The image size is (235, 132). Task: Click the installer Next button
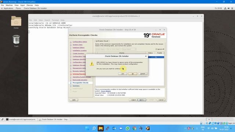(142, 100)
